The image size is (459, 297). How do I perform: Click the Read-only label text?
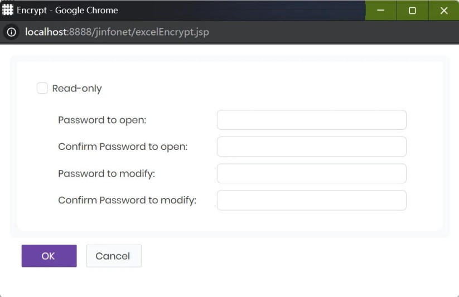77,89
